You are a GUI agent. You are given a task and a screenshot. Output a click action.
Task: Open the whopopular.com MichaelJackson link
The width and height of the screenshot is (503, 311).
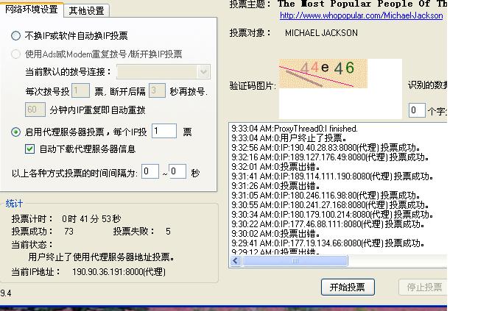[361, 15]
